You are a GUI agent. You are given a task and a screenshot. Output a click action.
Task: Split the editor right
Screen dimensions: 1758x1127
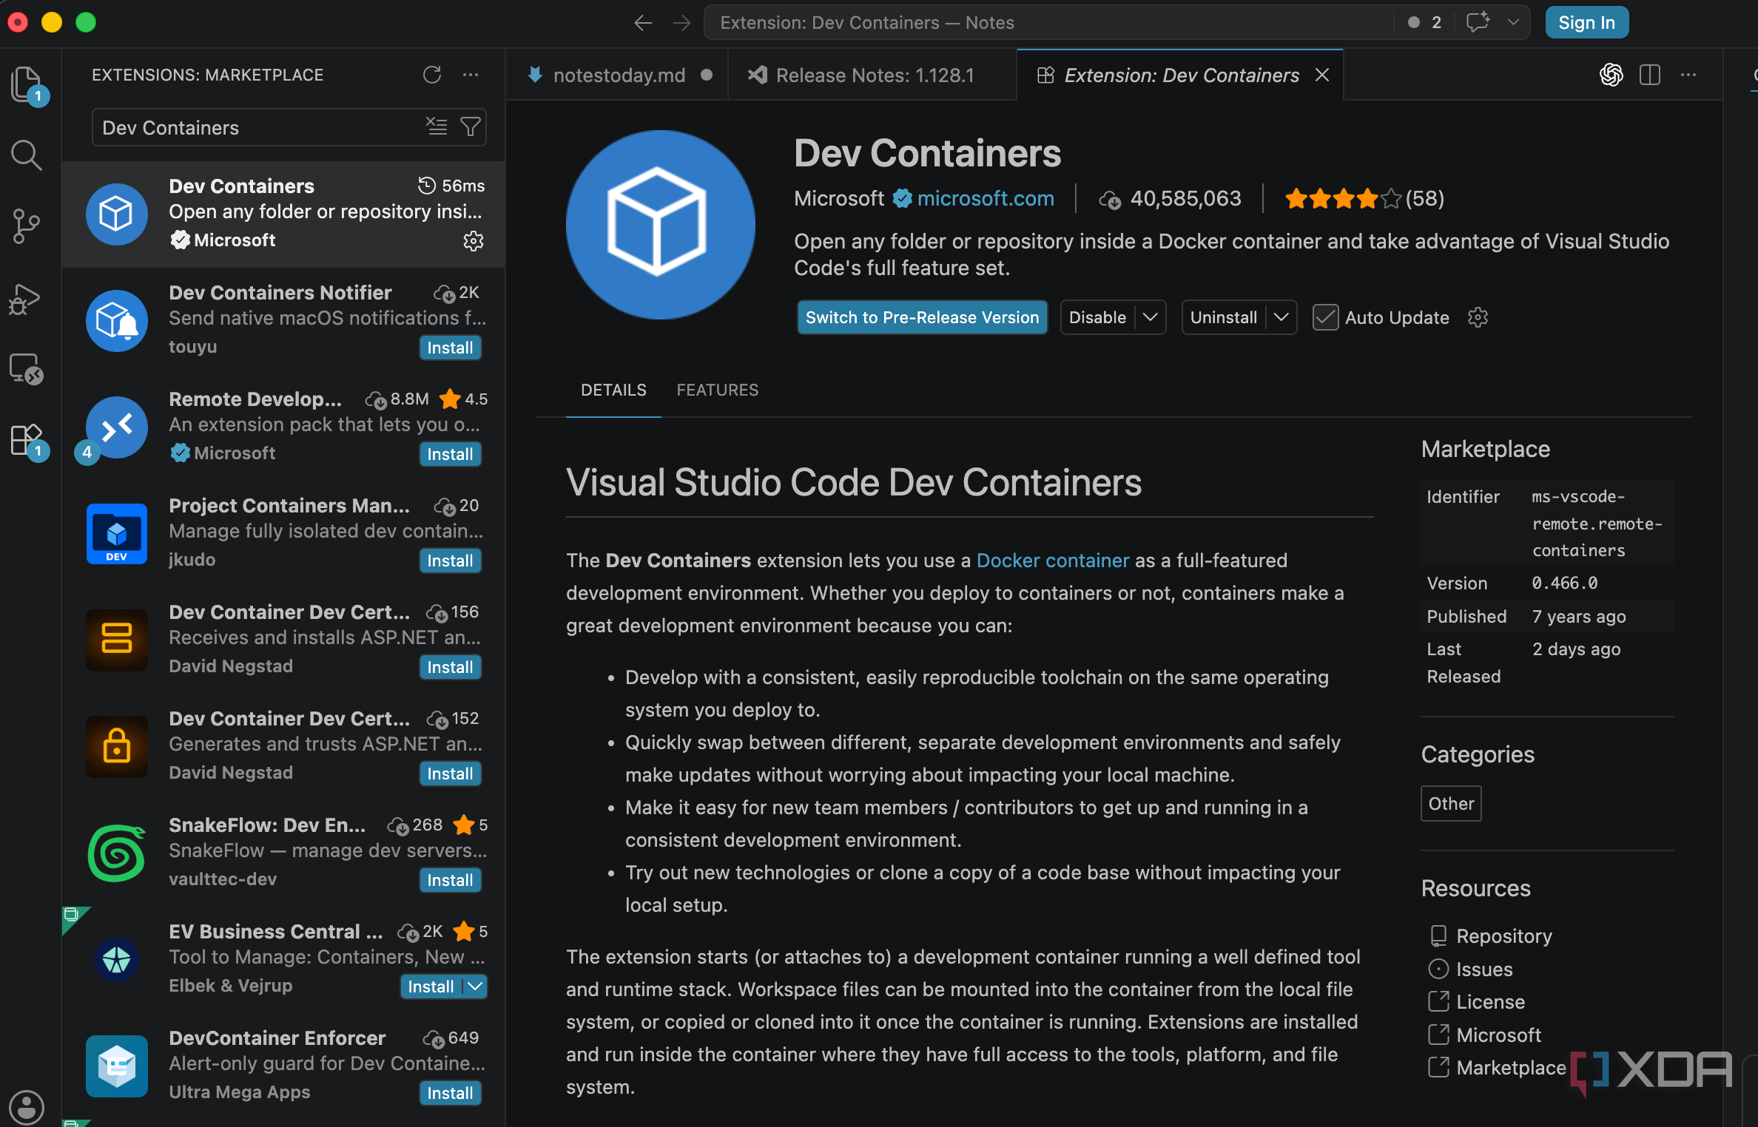pyautogui.click(x=1650, y=75)
